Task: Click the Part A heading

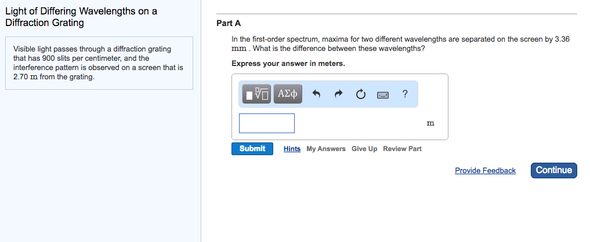Action: pyautogui.click(x=229, y=23)
